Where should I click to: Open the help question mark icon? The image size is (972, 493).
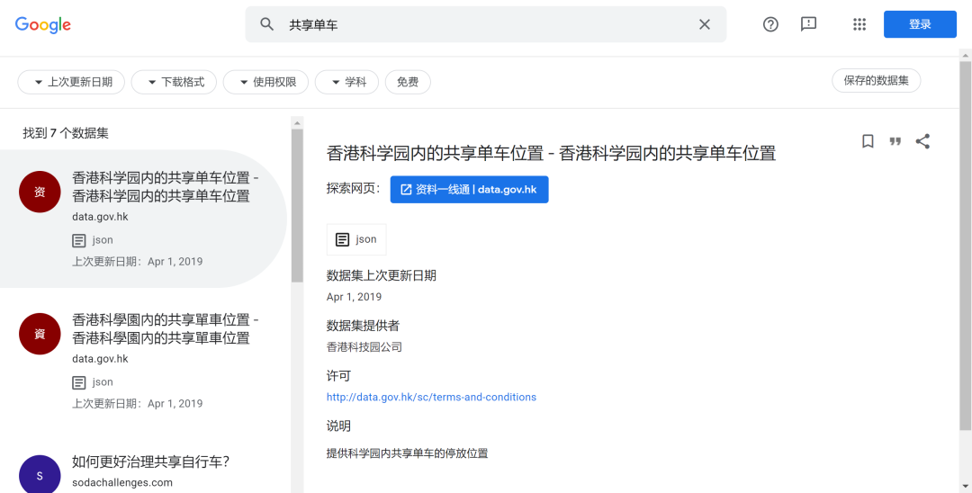click(770, 24)
